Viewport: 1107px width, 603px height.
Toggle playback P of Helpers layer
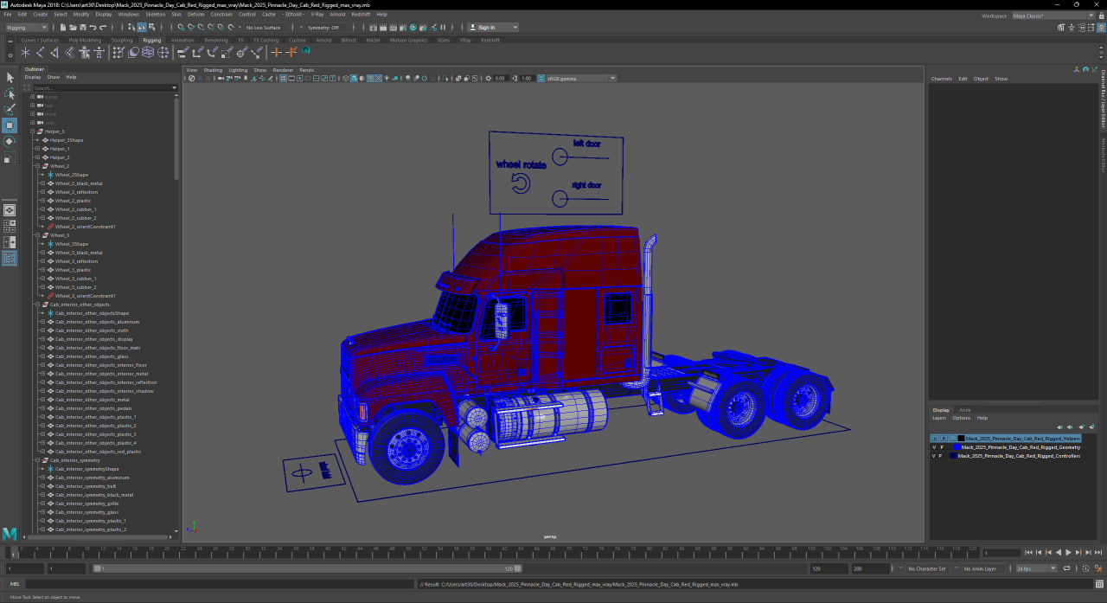click(x=943, y=439)
